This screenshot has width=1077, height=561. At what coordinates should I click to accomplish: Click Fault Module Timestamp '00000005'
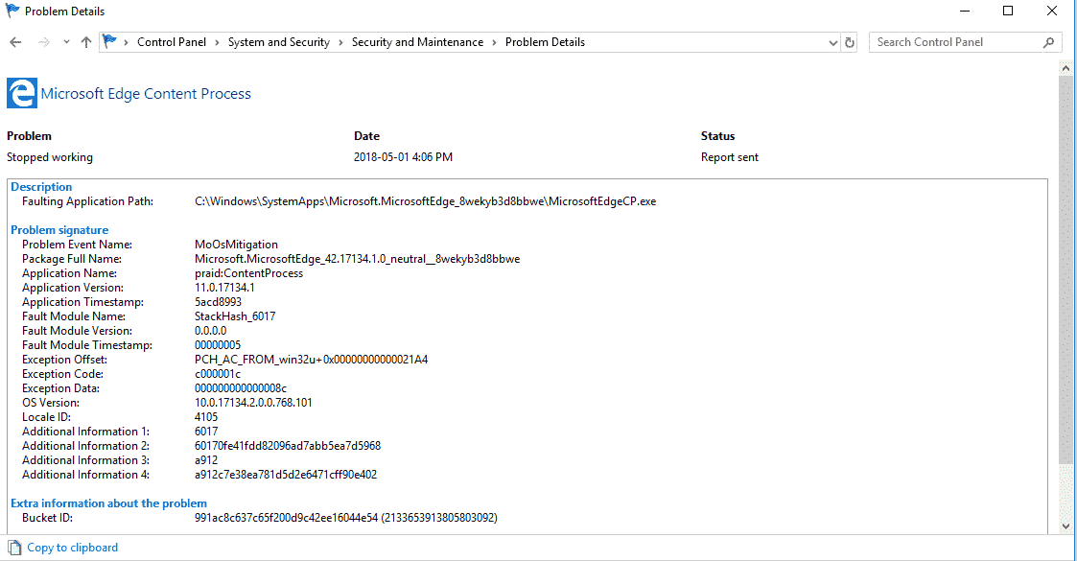[x=218, y=345]
